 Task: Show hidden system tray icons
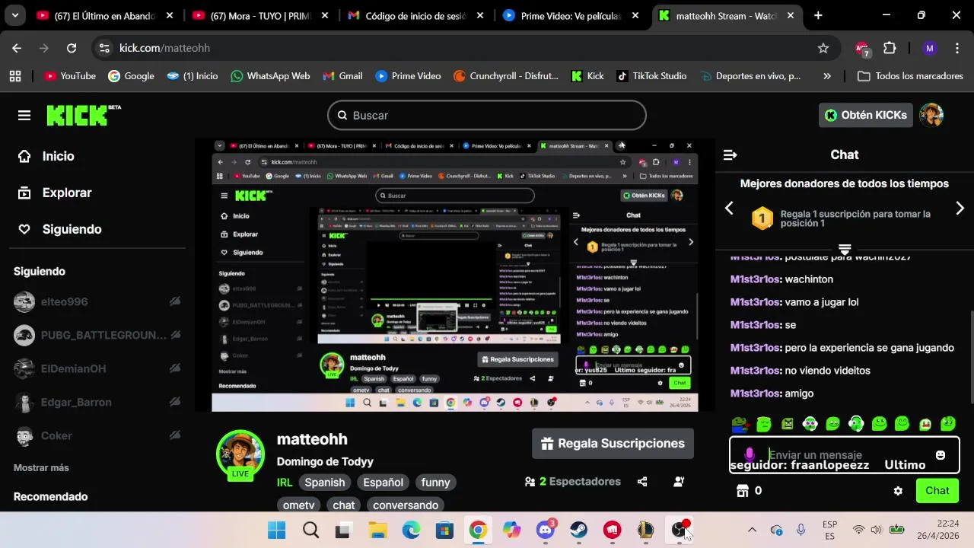pyautogui.click(x=752, y=530)
